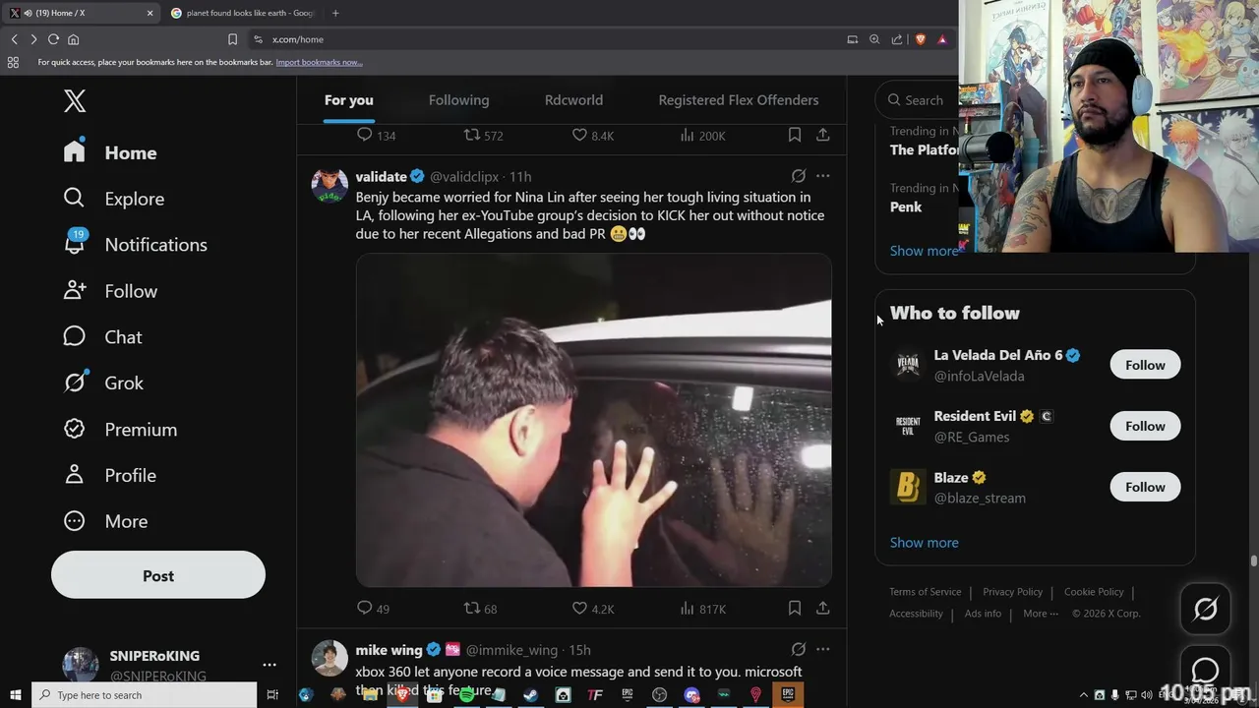This screenshot has width=1259, height=708.
Task: Open Explore in the left sidebar
Action: [x=113, y=199]
